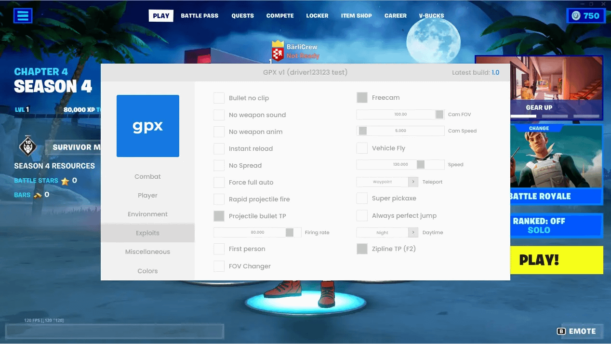Expand the Waypoint teleport dropdown
Image resolution: width=611 pixels, height=344 pixels.
pyautogui.click(x=413, y=182)
